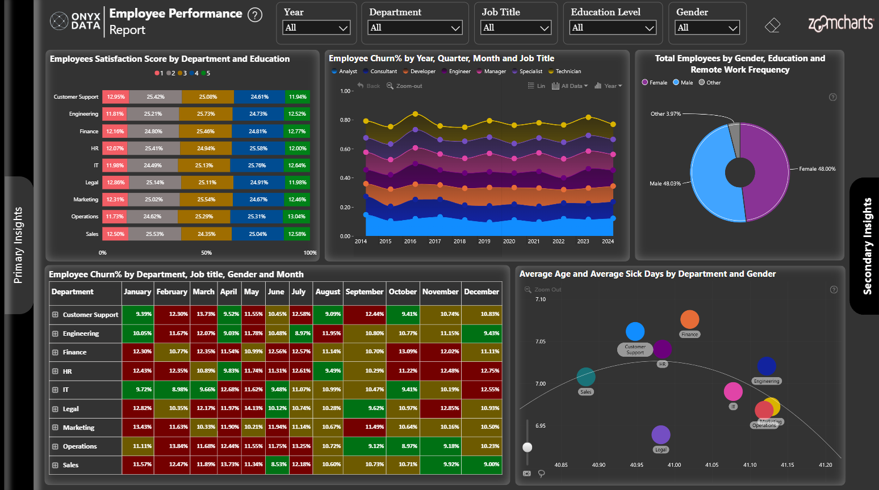Hide the Manager legend series
The image size is (879, 490).
491,71
